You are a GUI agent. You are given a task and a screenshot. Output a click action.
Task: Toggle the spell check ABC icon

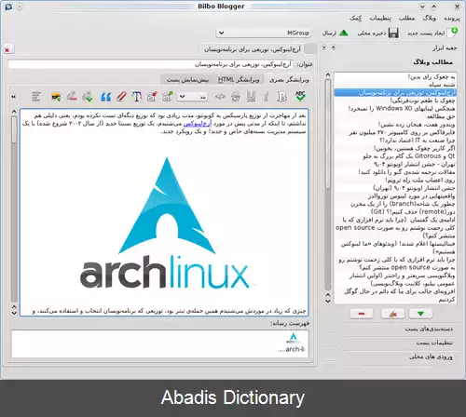tap(300, 97)
